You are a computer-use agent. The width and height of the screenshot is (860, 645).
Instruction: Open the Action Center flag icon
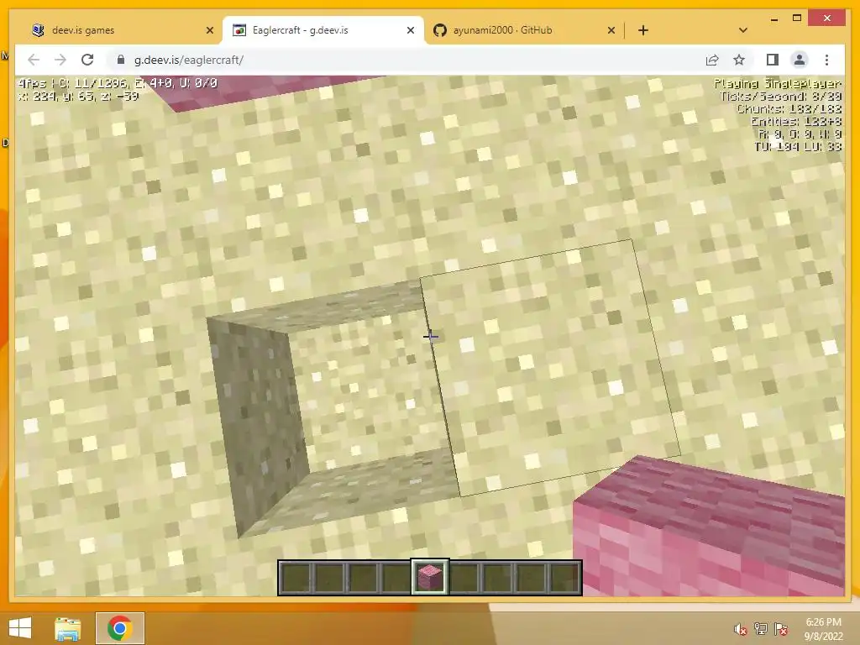(781, 629)
